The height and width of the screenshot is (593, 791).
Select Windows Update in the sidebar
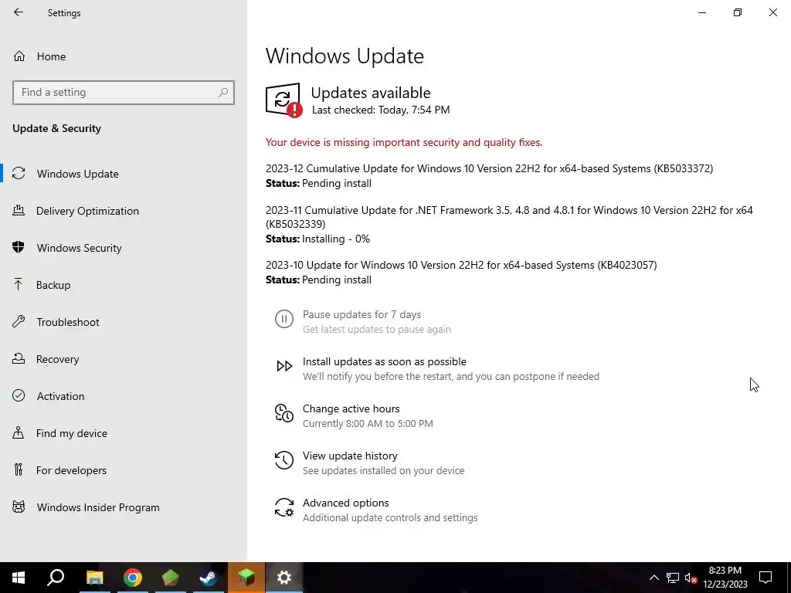click(x=78, y=174)
